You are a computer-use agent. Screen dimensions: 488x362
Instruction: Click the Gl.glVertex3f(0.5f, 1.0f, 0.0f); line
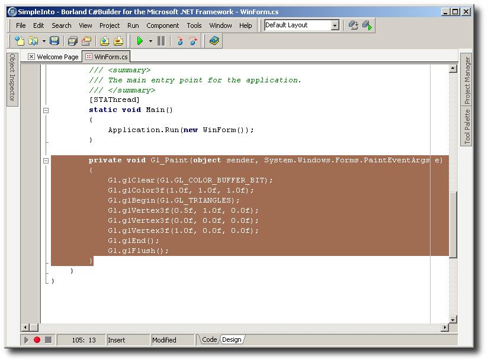183,211
